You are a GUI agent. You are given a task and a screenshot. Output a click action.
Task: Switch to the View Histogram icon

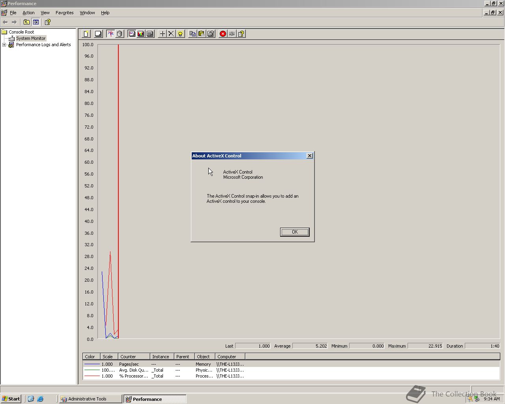tap(141, 34)
